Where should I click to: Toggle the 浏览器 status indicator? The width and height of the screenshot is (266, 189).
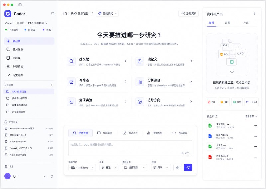tap(30, 30)
